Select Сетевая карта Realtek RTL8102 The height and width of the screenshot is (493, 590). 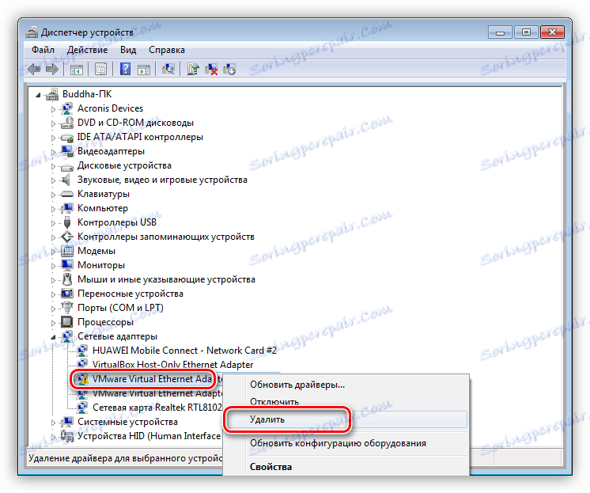coord(157,408)
